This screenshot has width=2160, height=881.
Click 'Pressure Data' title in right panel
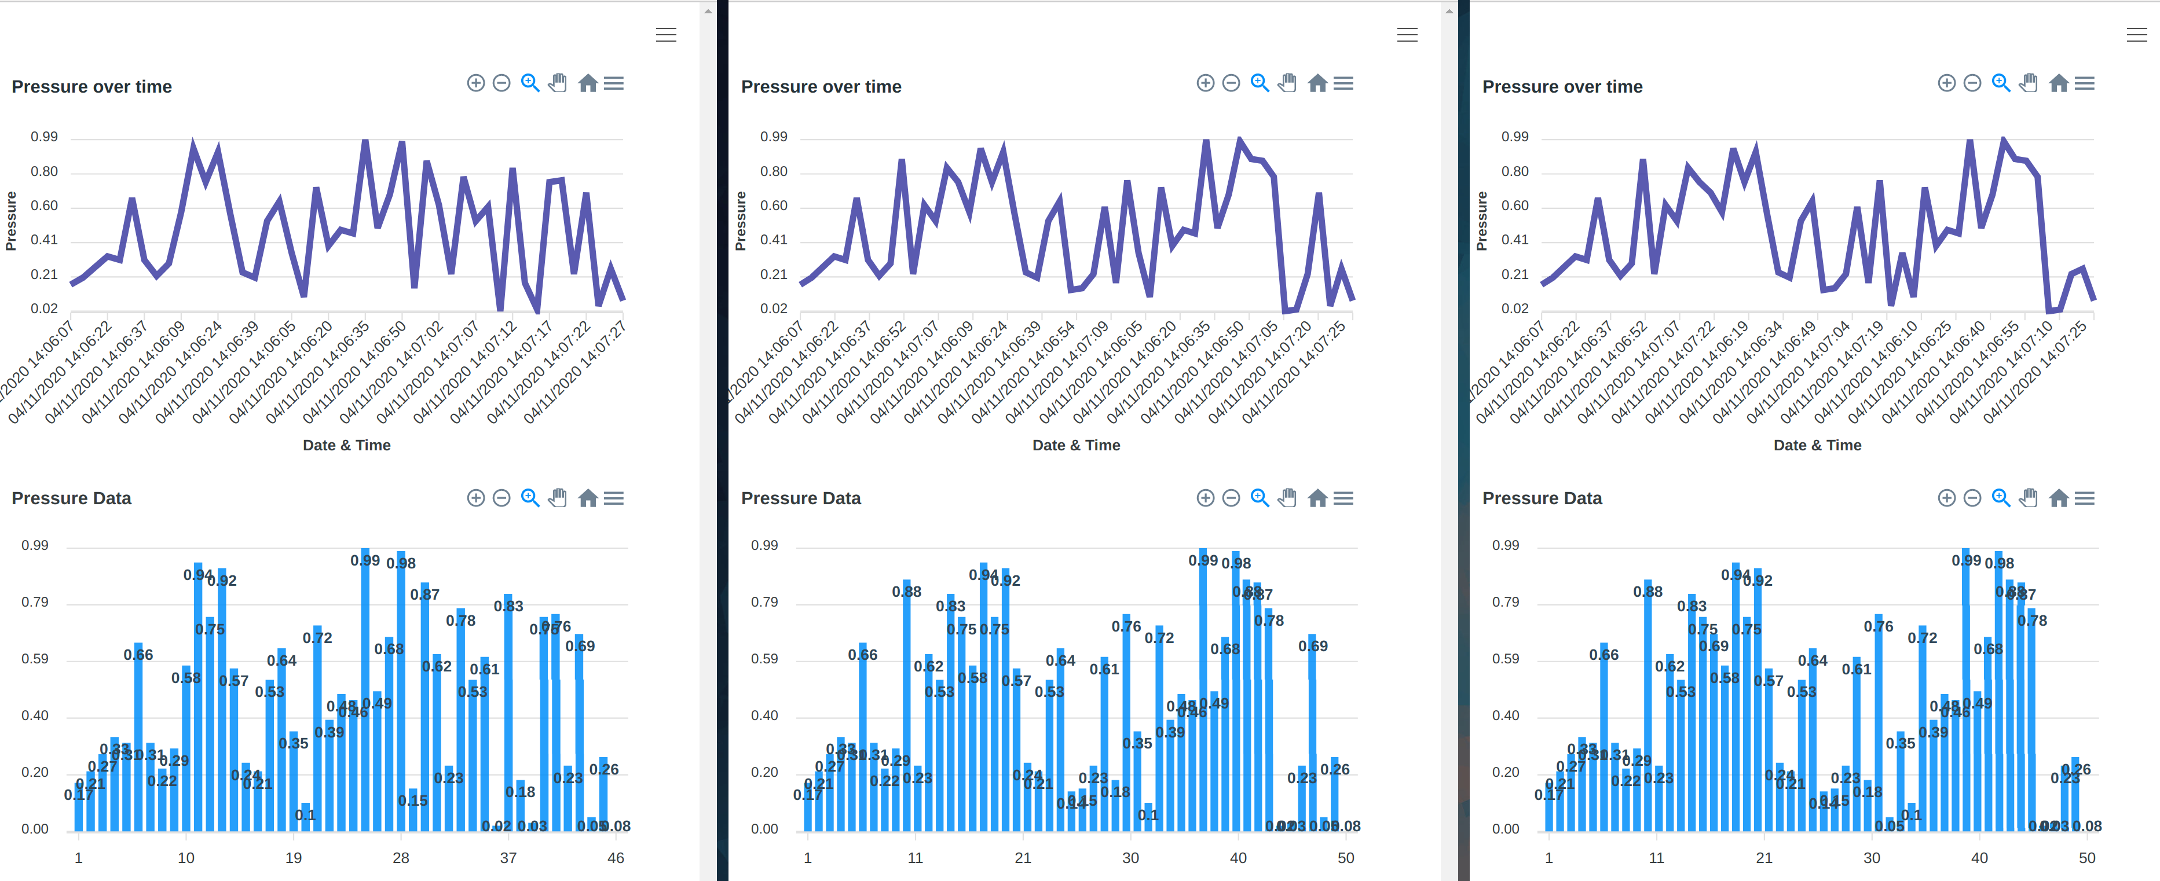(x=1542, y=498)
